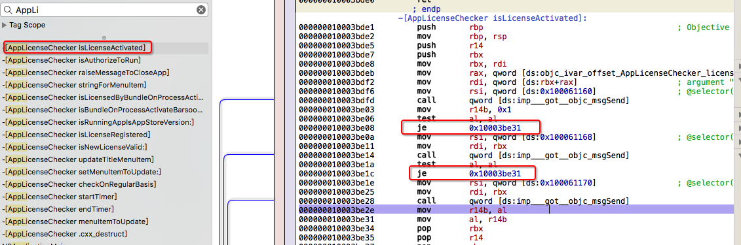
Task: Choose startTimer in the procedure list
Action: pyautogui.click(x=60, y=197)
